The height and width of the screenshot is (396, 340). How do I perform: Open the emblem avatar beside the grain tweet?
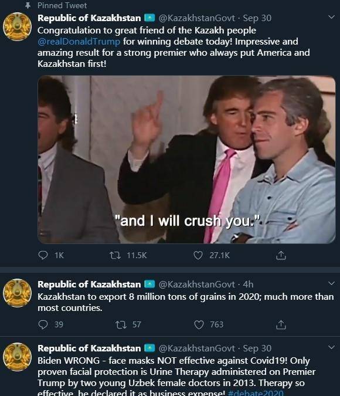(17, 293)
